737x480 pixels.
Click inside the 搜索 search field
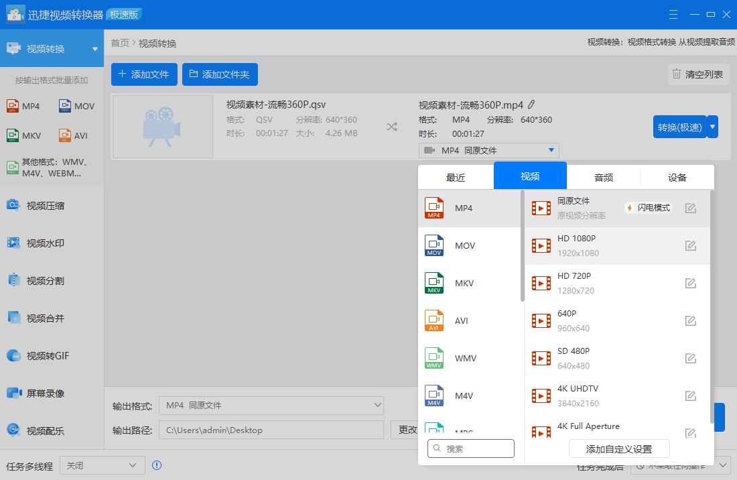471,448
